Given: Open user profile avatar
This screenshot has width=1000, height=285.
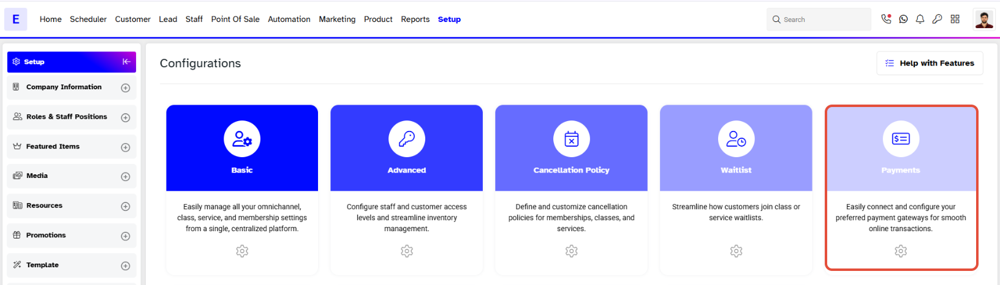Looking at the screenshot, I should pyautogui.click(x=983, y=19).
